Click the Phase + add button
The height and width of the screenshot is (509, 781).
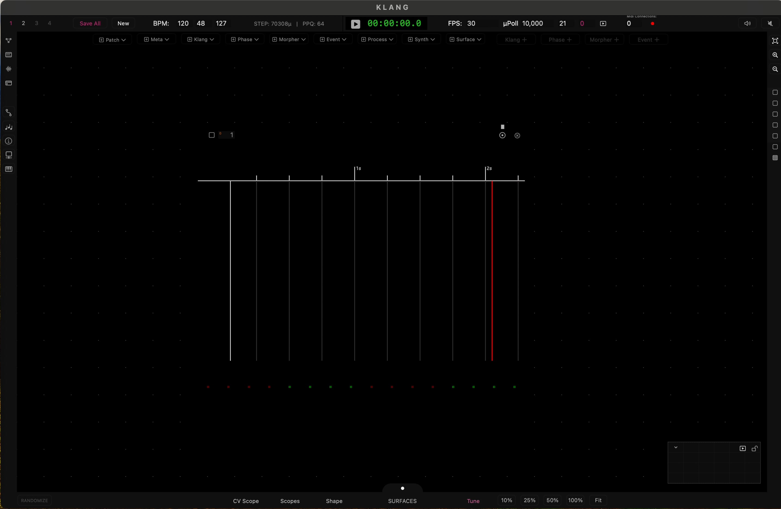pyautogui.click(x=560, y=40)
